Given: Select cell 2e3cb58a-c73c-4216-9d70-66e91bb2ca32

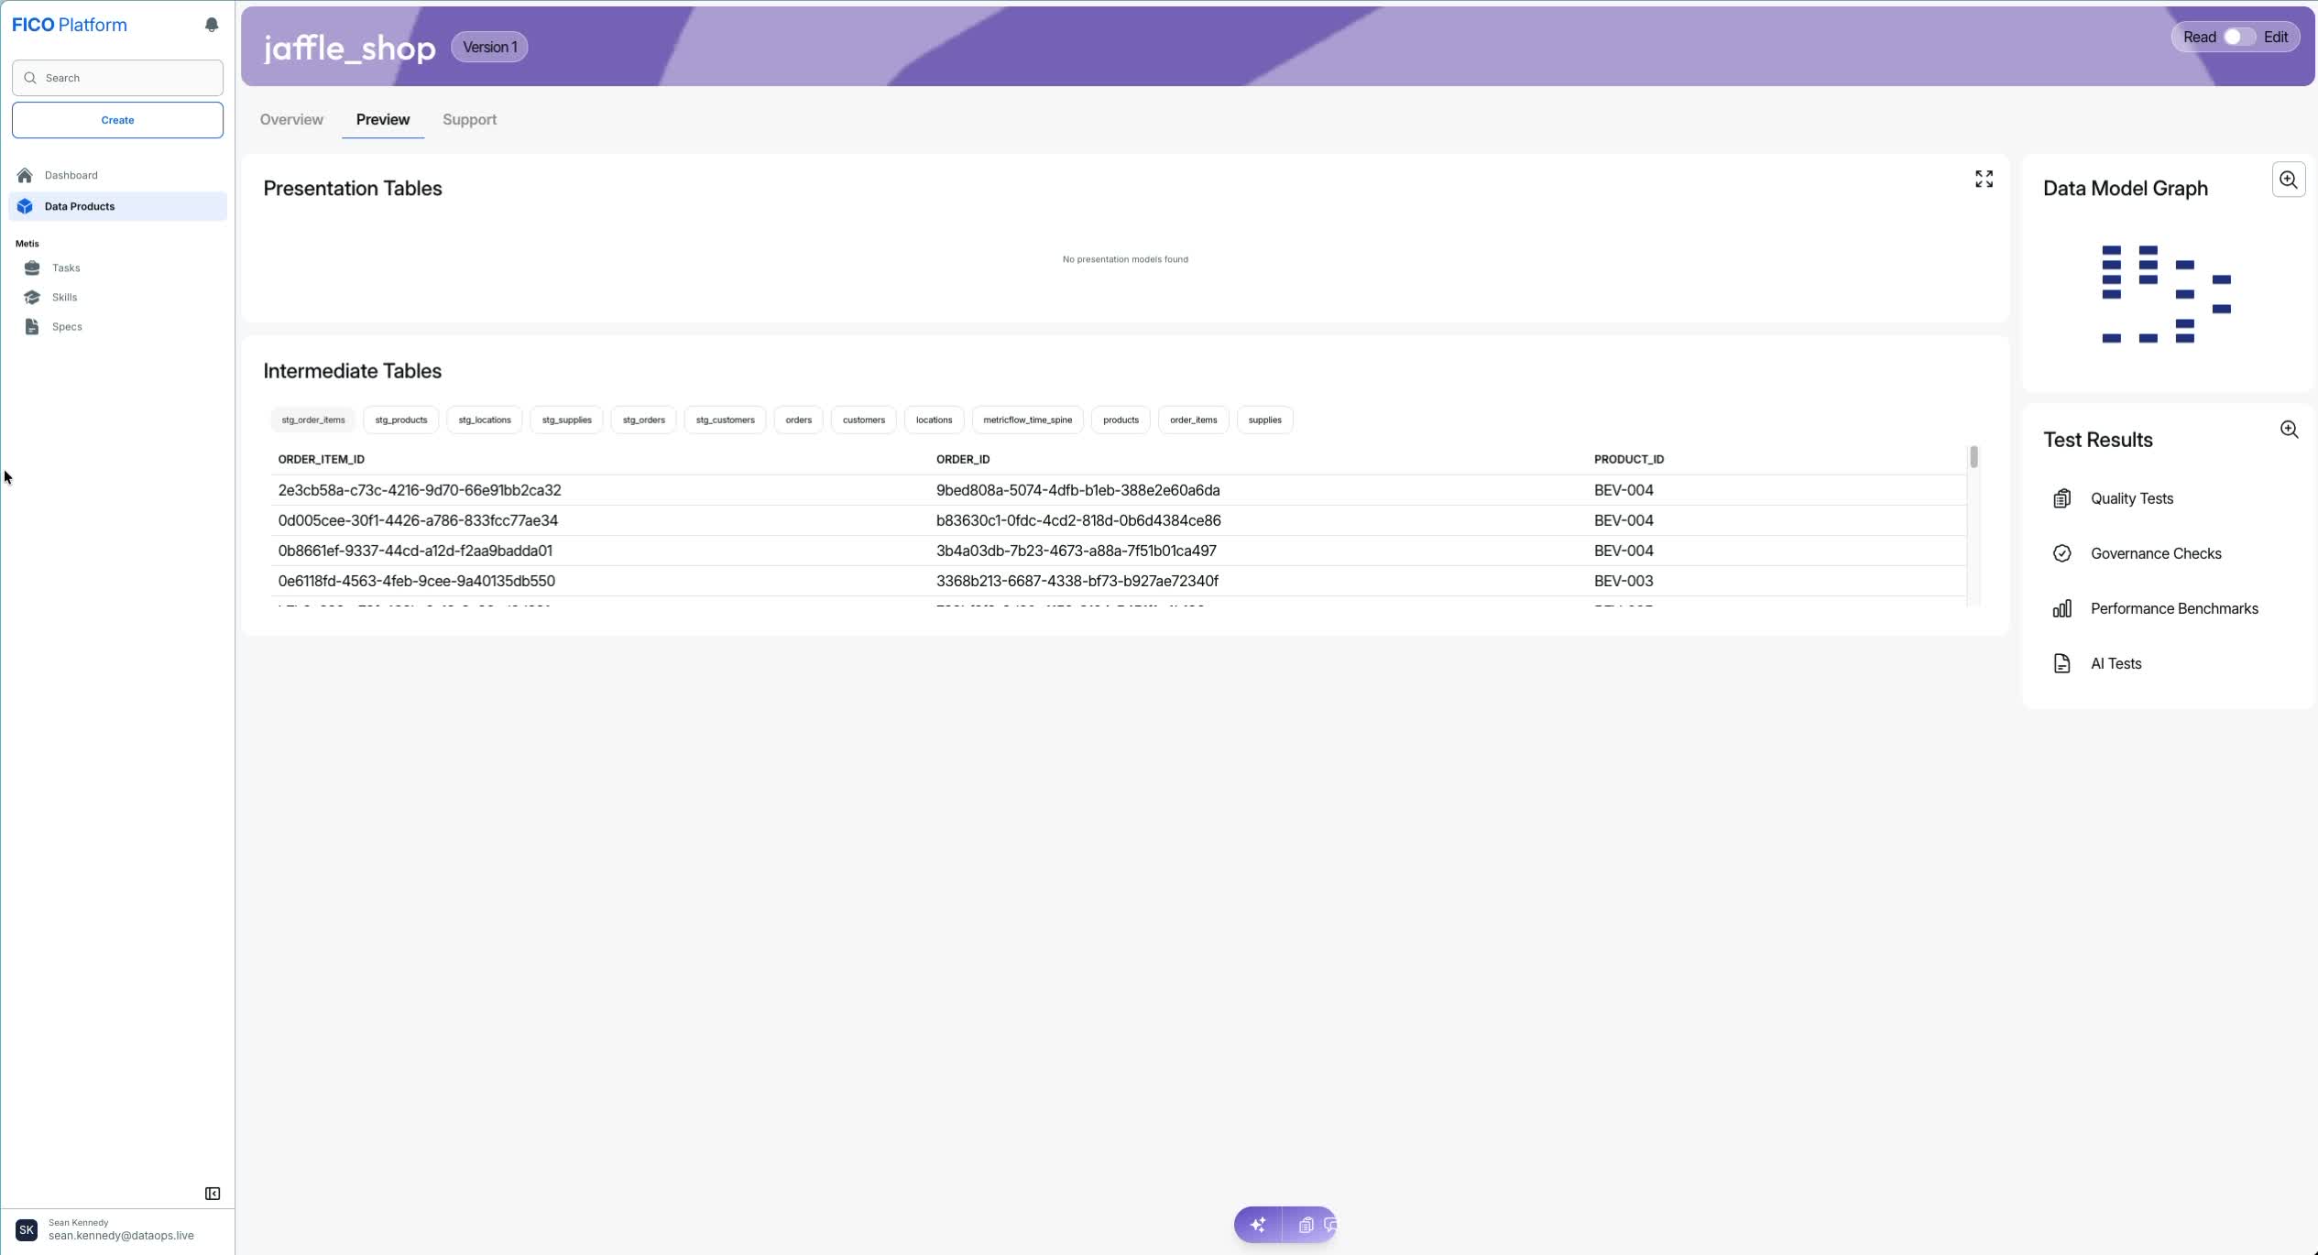Looking at the screenshot, I should pyautogui.click(x=420, y=490).
